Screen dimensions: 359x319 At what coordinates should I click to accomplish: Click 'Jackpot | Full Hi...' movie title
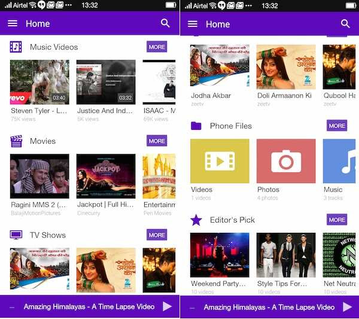(105, 204)
